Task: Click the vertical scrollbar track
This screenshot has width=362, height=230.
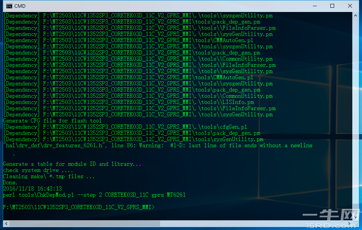Action: pyautogui.click(x=356, y=116)
